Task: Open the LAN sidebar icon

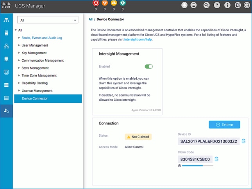Action: pos(6,46)
